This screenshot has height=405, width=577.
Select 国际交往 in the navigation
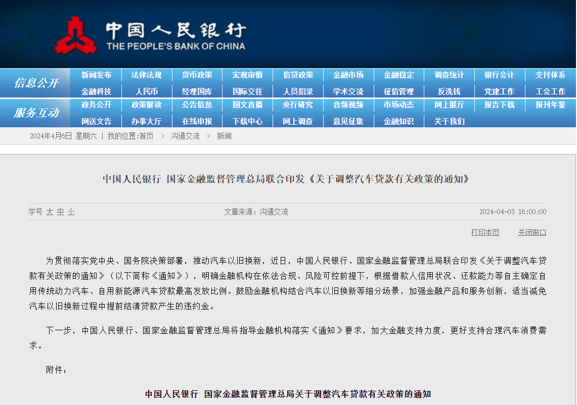pos(247,91)
